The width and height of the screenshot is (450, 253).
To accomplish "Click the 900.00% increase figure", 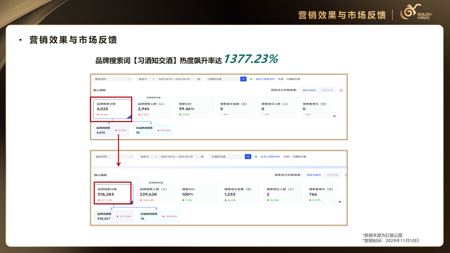I will point(165,130).
